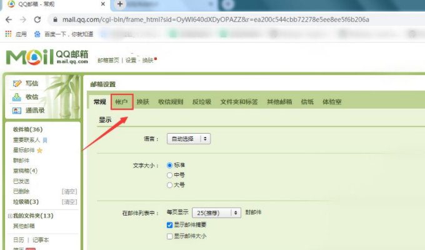Viewport: 425px width, 250px height.
Task: Toggle the 显示邮件摘要 checkbox
Action: pos(169,225)
